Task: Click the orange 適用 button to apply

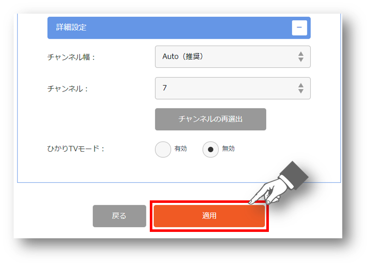Action: (x=209, y=216)
